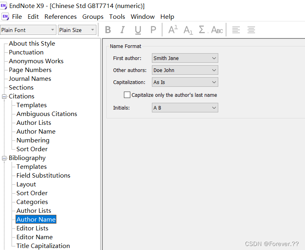Select Ambiguous Citations in the tree
Viewport: 305px width, 250px height.
coord(47,114)
